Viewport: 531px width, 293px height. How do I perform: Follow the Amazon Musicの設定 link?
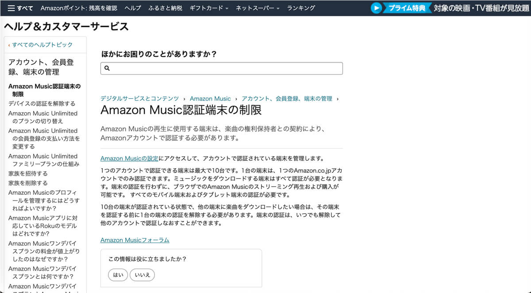[x=129, y=158]
